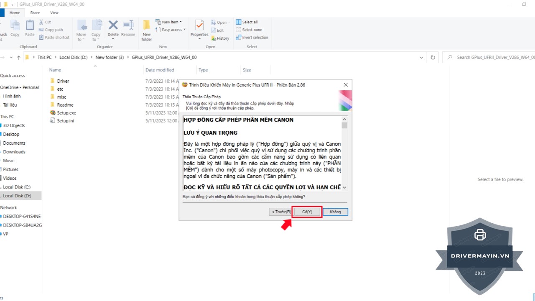This screenshot has width=535, height=301.
Task: Create a New folder from the ribbon
Action: (x=147, y=31)
